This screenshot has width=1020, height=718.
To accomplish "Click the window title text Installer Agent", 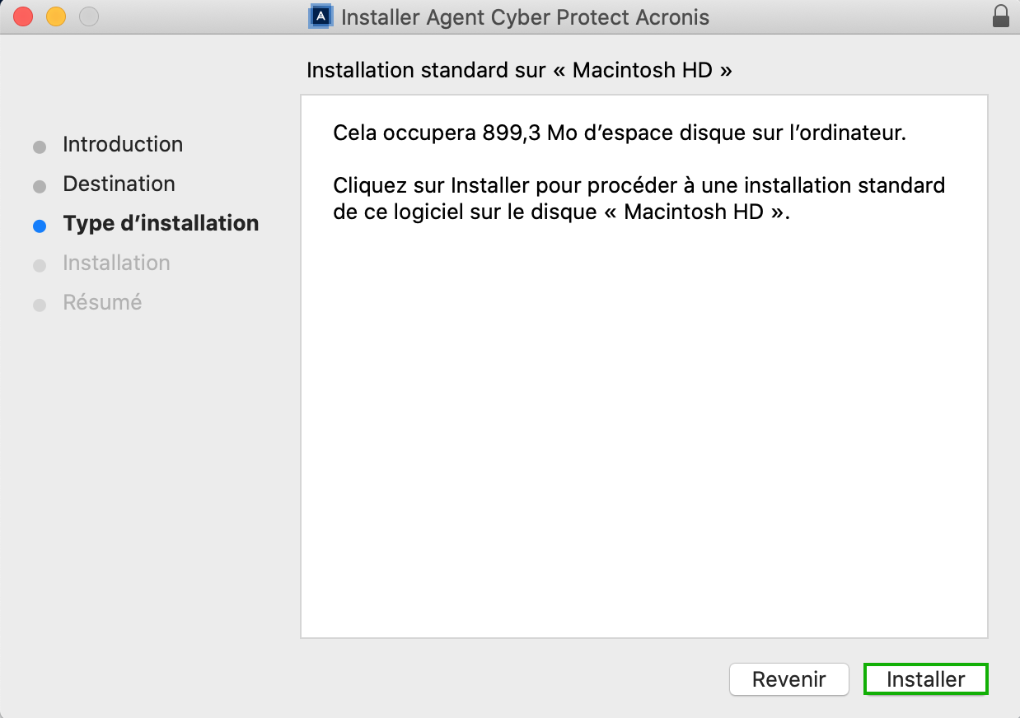I will coord(525,16).
